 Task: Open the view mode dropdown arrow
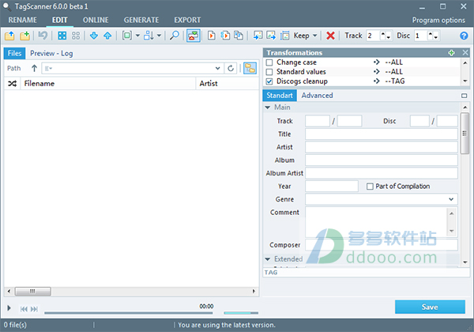click(x=137, y=36)
